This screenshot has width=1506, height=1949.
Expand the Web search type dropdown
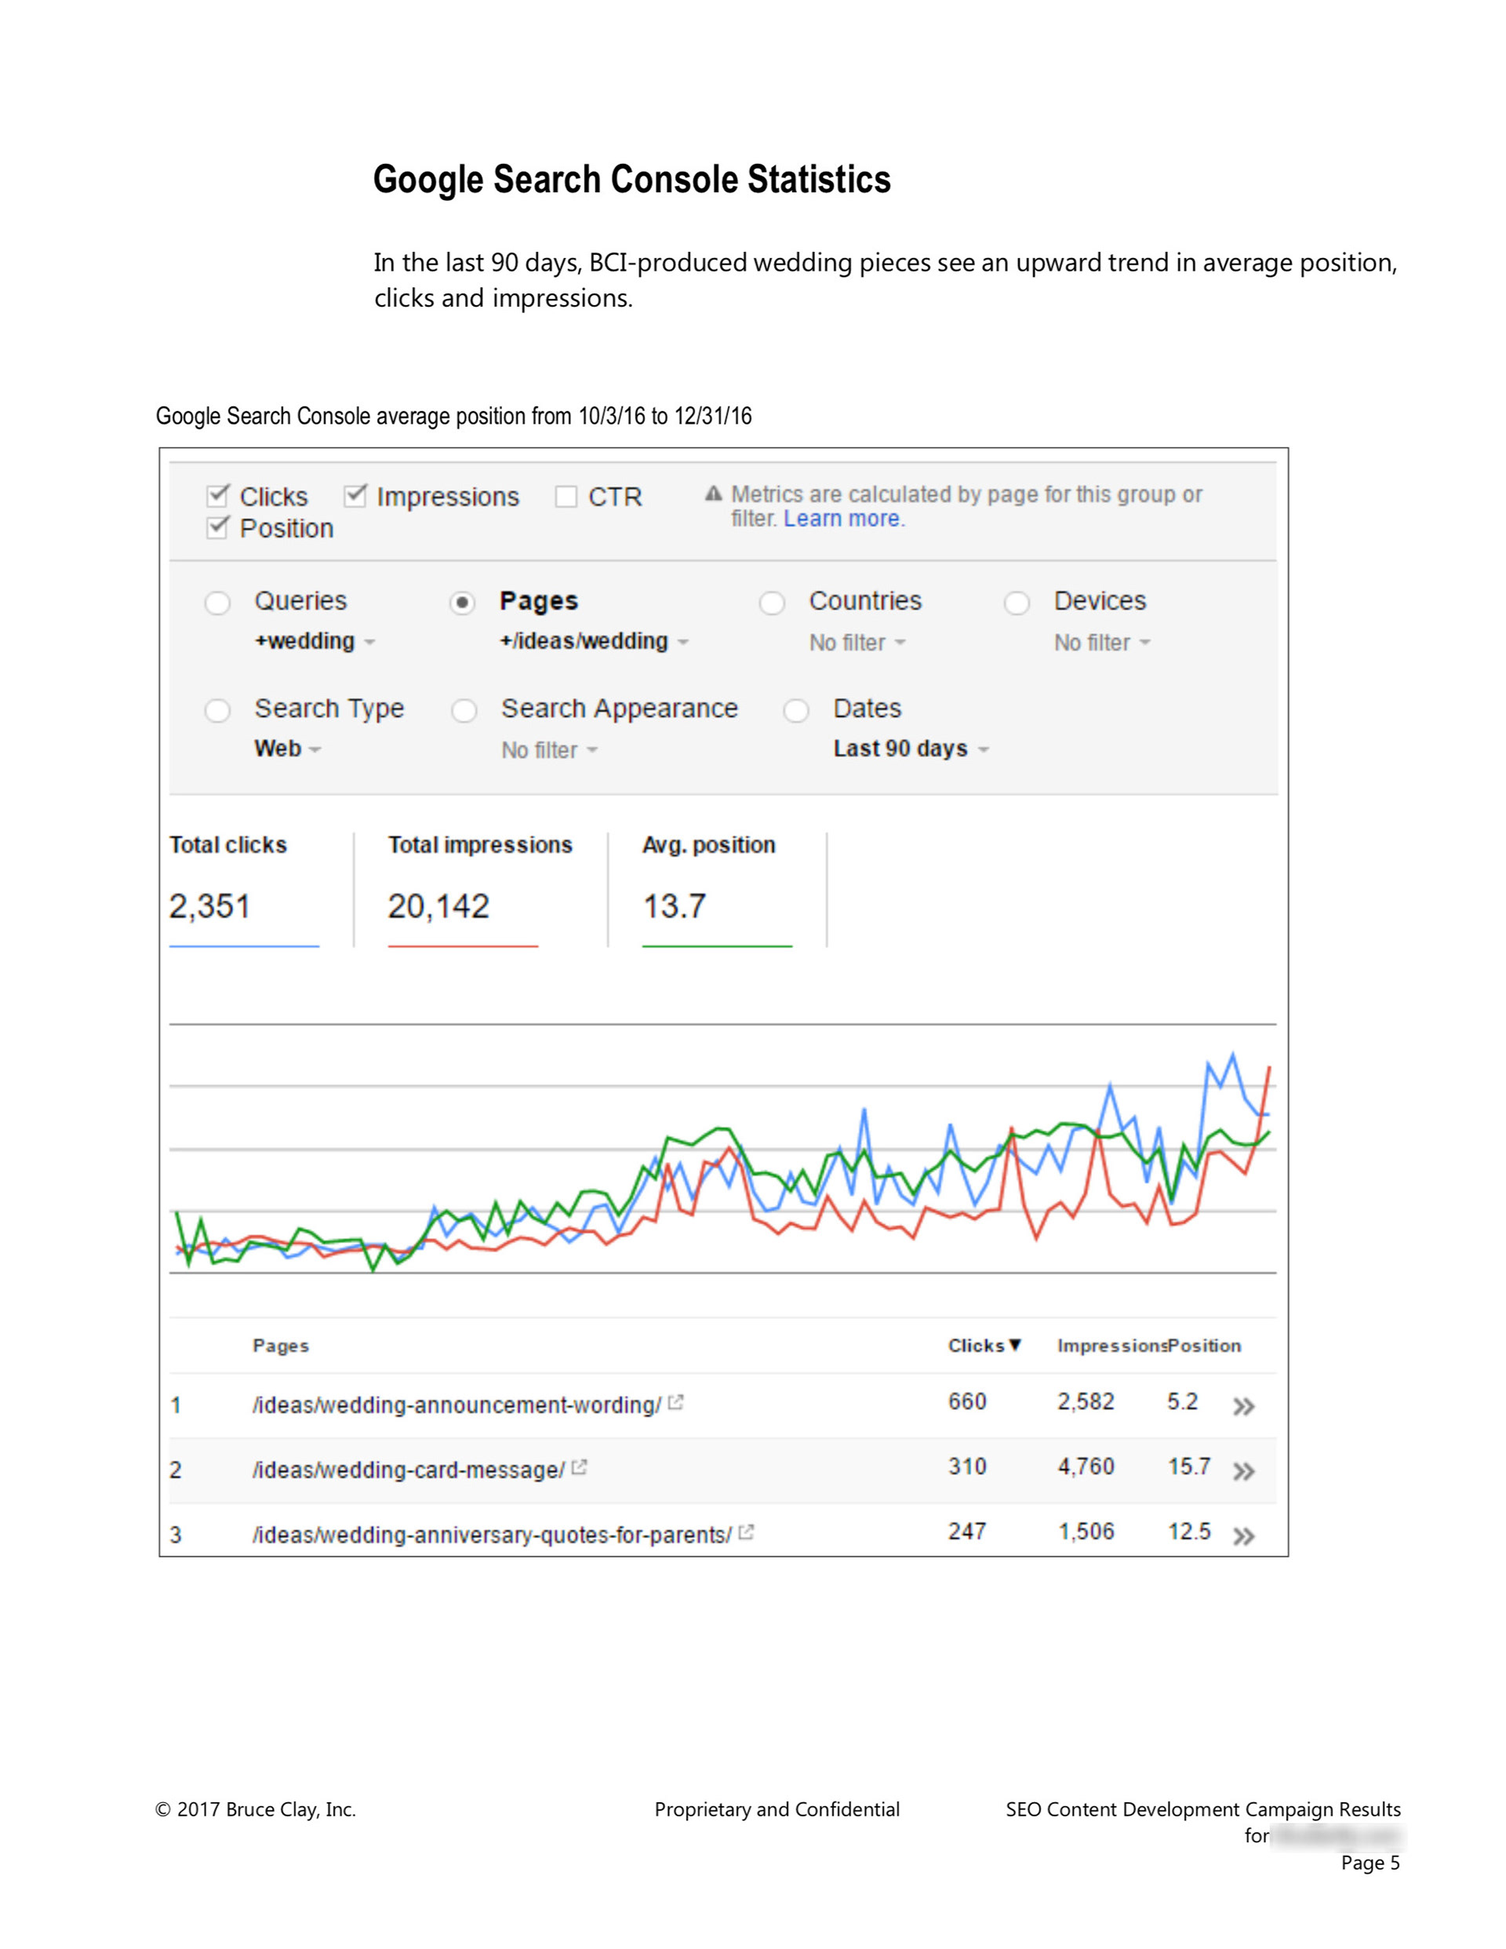pos(286,749)
